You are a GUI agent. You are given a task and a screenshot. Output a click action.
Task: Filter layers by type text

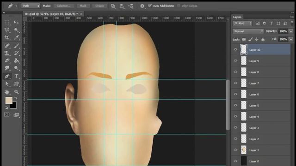271,24
